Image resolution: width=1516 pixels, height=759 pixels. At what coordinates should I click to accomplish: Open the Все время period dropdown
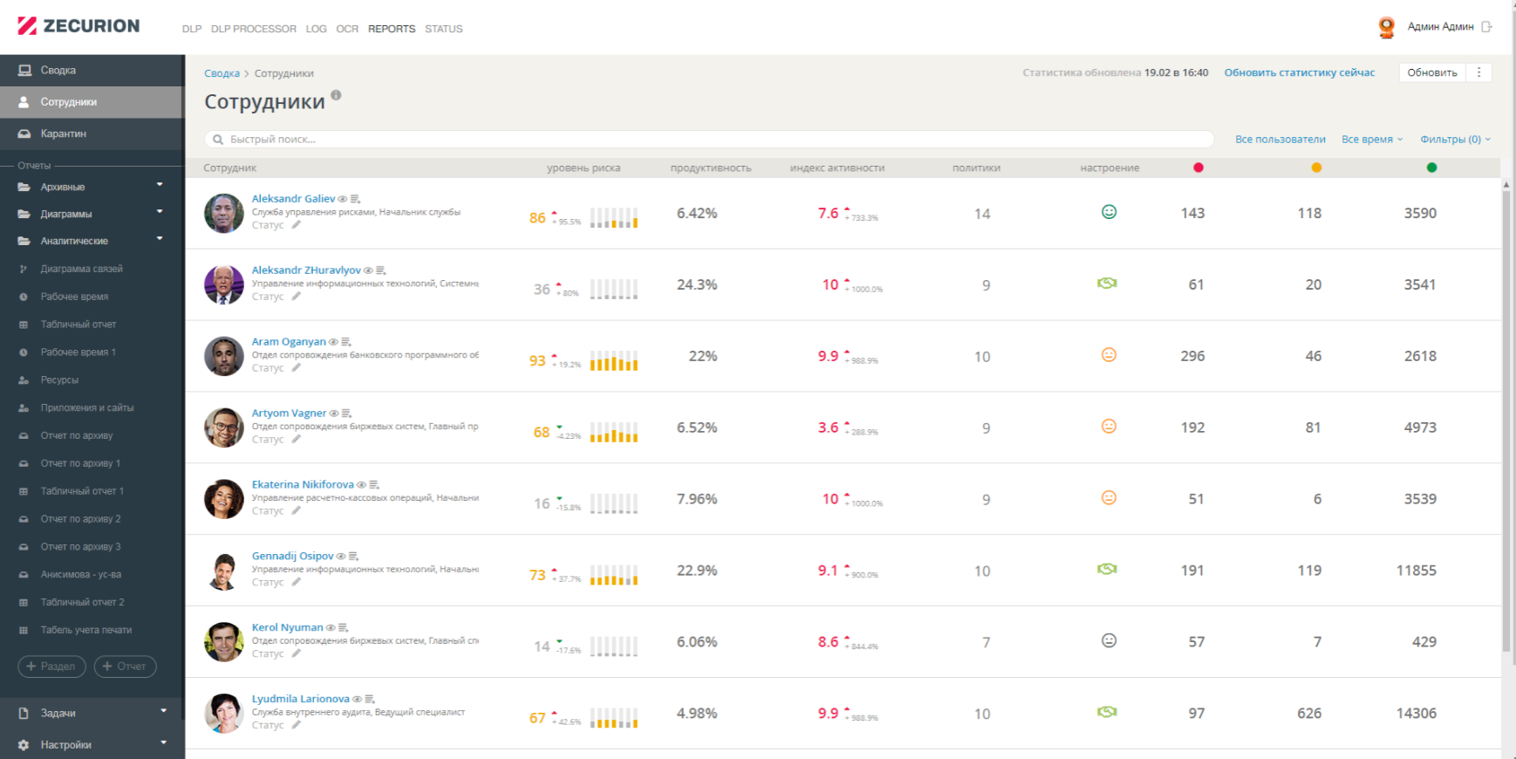pos(1372,140)
